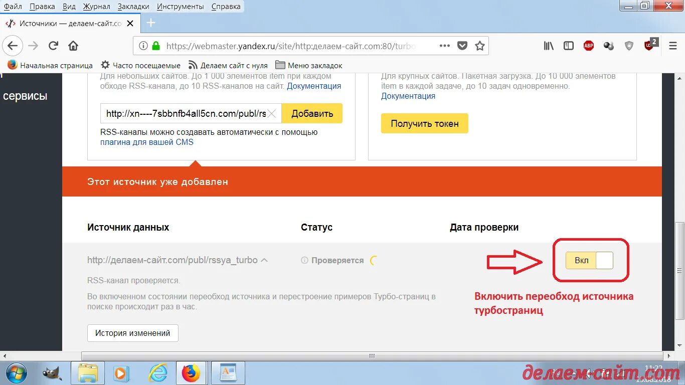
Task: Open page actions three-dots menu
Action: [x=445, y=46]
